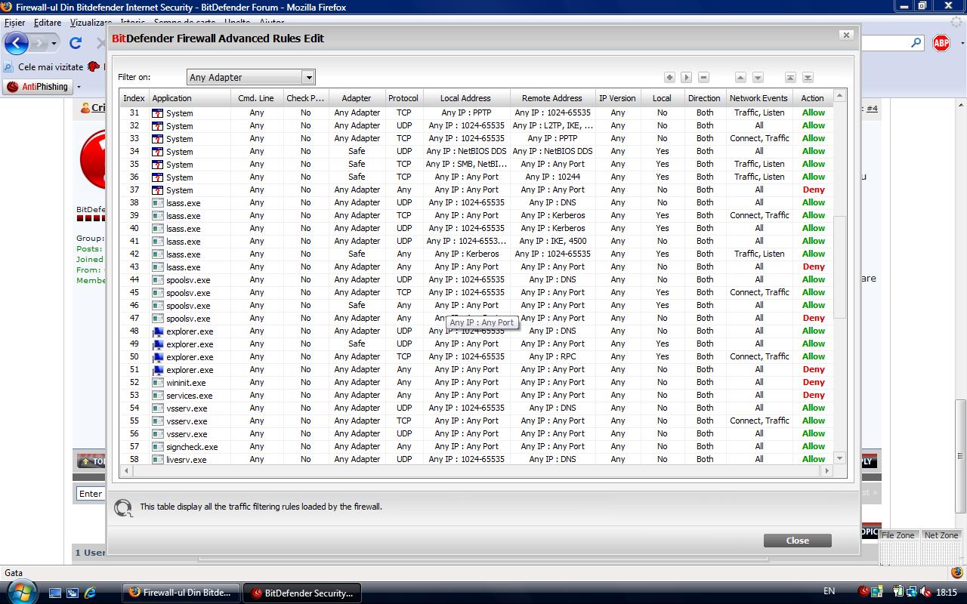Click the horizontal scroll left arrow
This screenshot has width=967, height=604.
click(x=126, y=470)
